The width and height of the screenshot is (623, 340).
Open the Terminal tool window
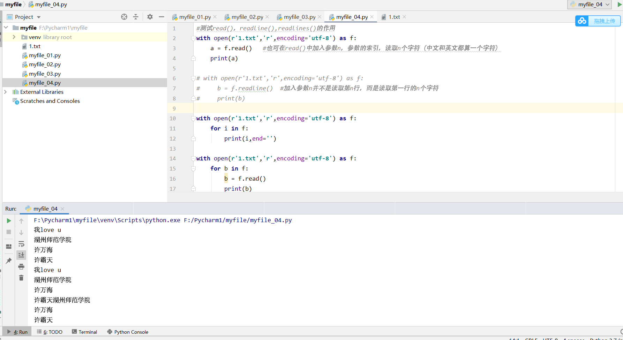[84, 332]
